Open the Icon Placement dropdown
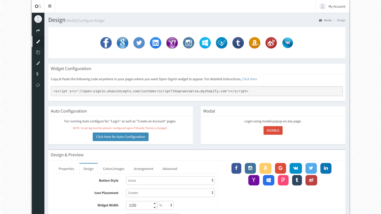The image size is (381, 214). [x=170, y=193]
